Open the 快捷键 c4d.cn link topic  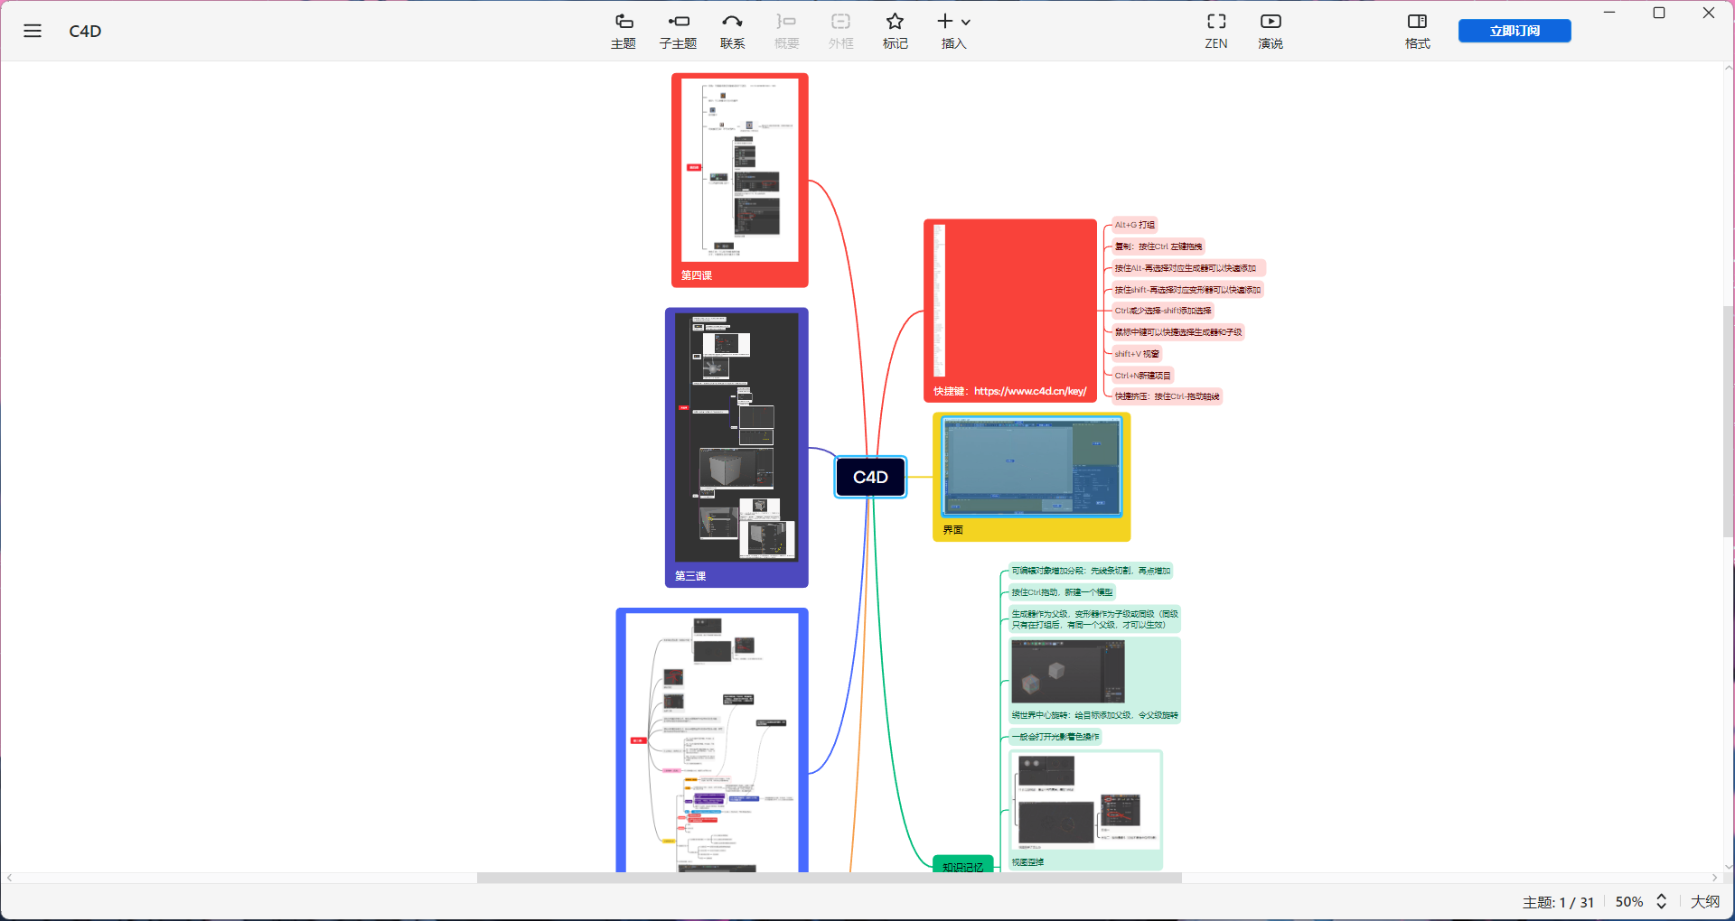click(1009, 391)
